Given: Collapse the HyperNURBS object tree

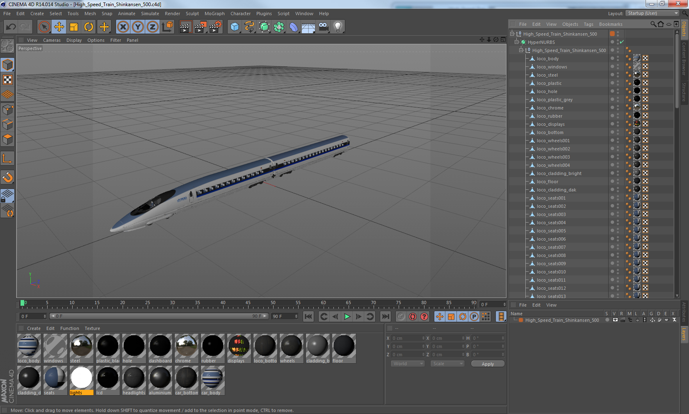Looking at the screenshot, I should pos(517,42).
